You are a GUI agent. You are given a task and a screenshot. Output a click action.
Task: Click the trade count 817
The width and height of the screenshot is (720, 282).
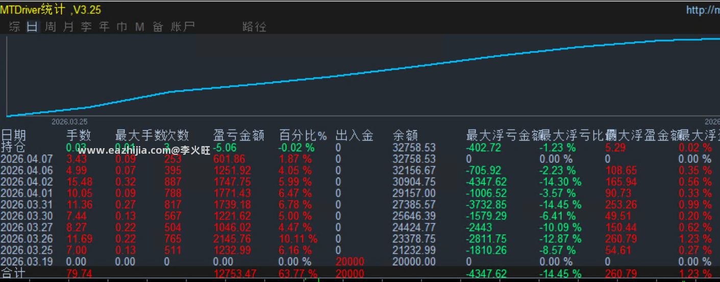(172, 205)
